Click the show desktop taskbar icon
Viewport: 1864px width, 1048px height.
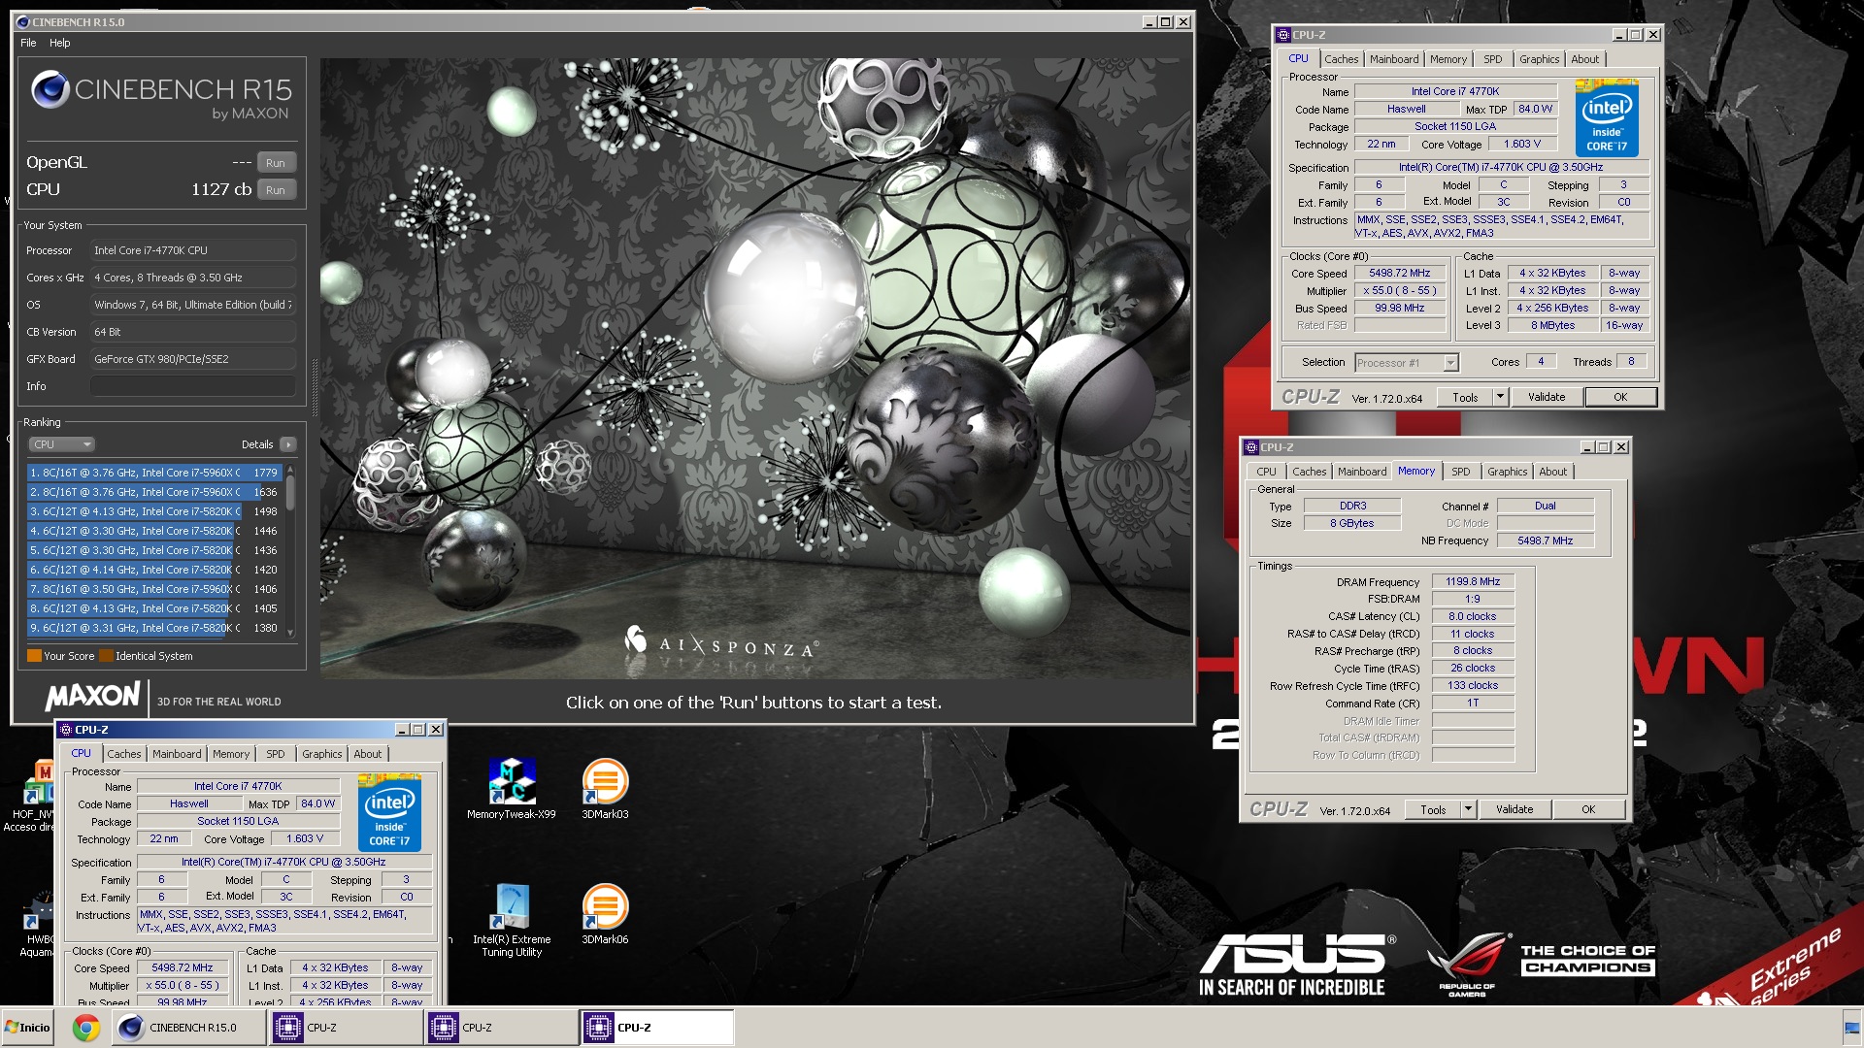point(1851,1028)
